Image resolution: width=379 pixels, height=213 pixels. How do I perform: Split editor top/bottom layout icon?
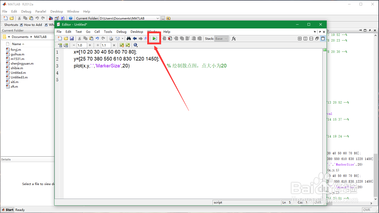311,38
